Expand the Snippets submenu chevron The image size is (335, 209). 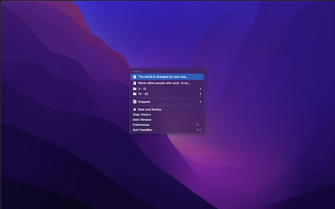[x=200, y=102]
